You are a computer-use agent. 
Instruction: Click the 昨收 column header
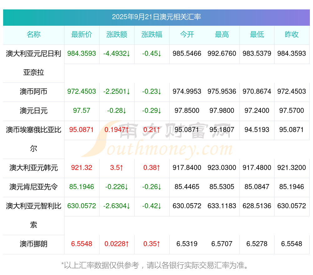(292, 34)
